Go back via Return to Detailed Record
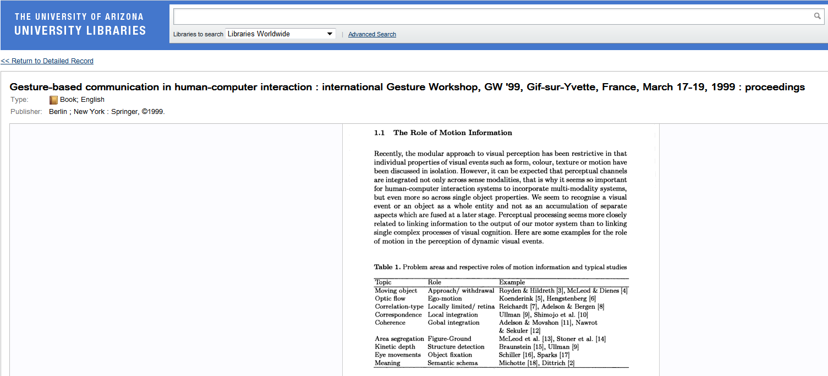 pos(47,61)
